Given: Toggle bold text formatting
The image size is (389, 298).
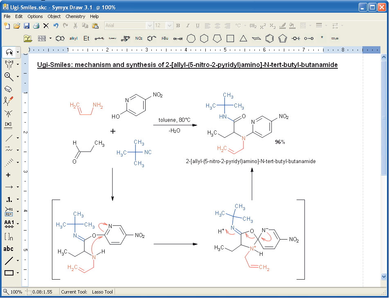Looking at the screenshot, I should coord(178,26).
